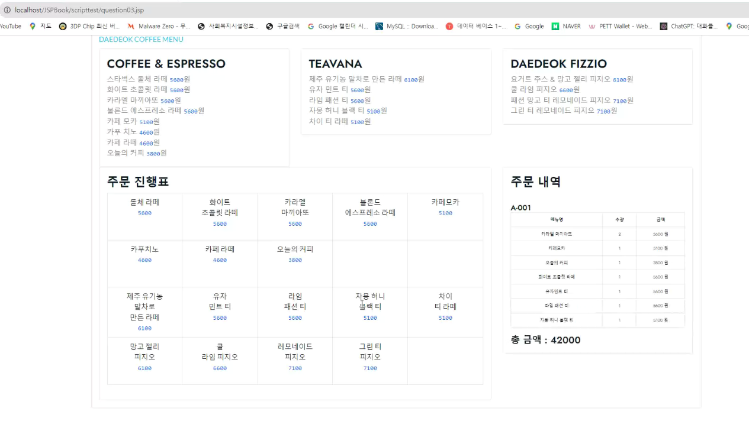Click 자몽 허니 블랙 티 row in order history

[598, 320]
